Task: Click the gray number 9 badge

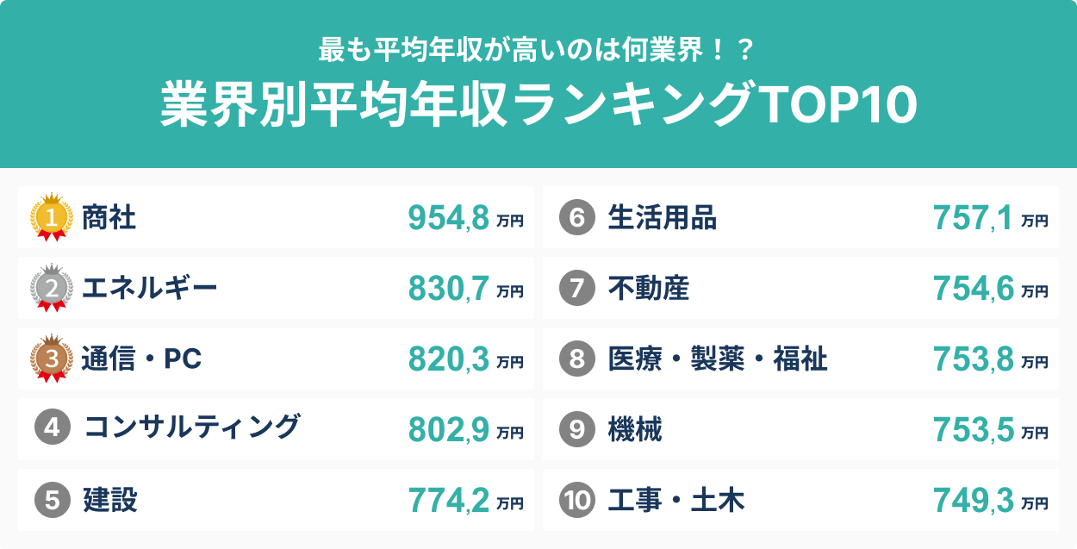Action: point(577,430)
